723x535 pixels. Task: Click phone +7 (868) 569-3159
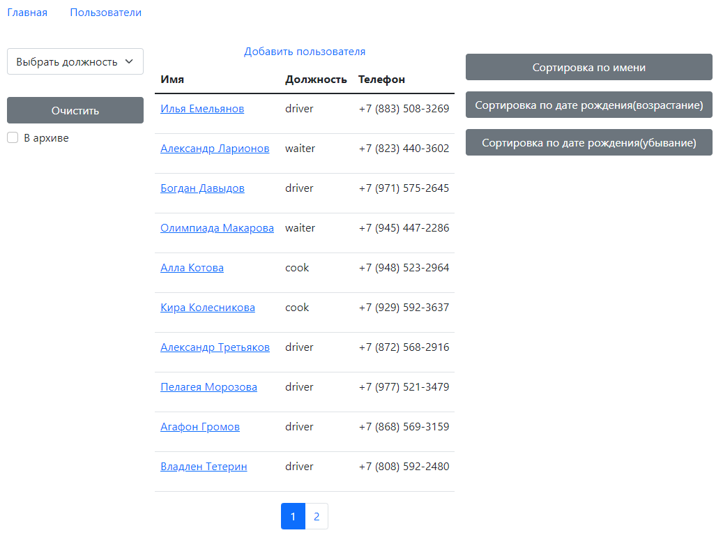tap(404, 427)
